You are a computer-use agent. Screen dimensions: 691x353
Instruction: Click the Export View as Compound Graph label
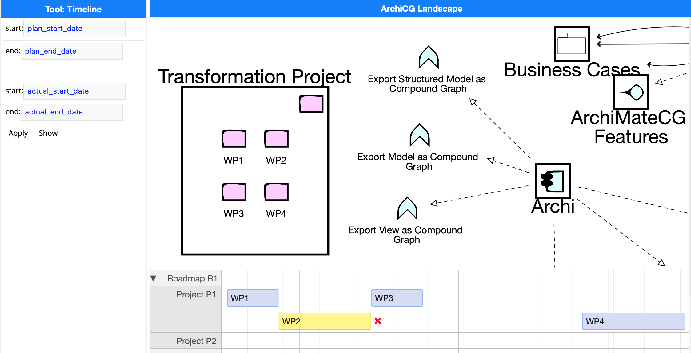(x=405, y=235)
